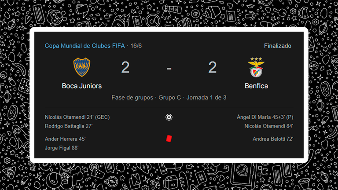Click Andrea Belotti 72' red card entry
Screen dimensions: 338x190
click(273, 139)
